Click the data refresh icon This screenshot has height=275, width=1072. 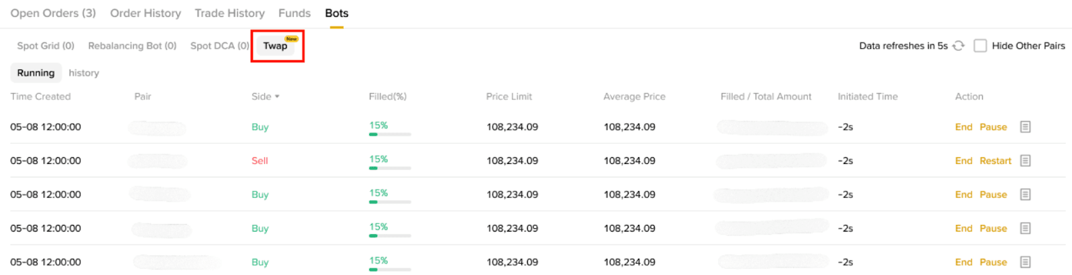click(959, 45)
